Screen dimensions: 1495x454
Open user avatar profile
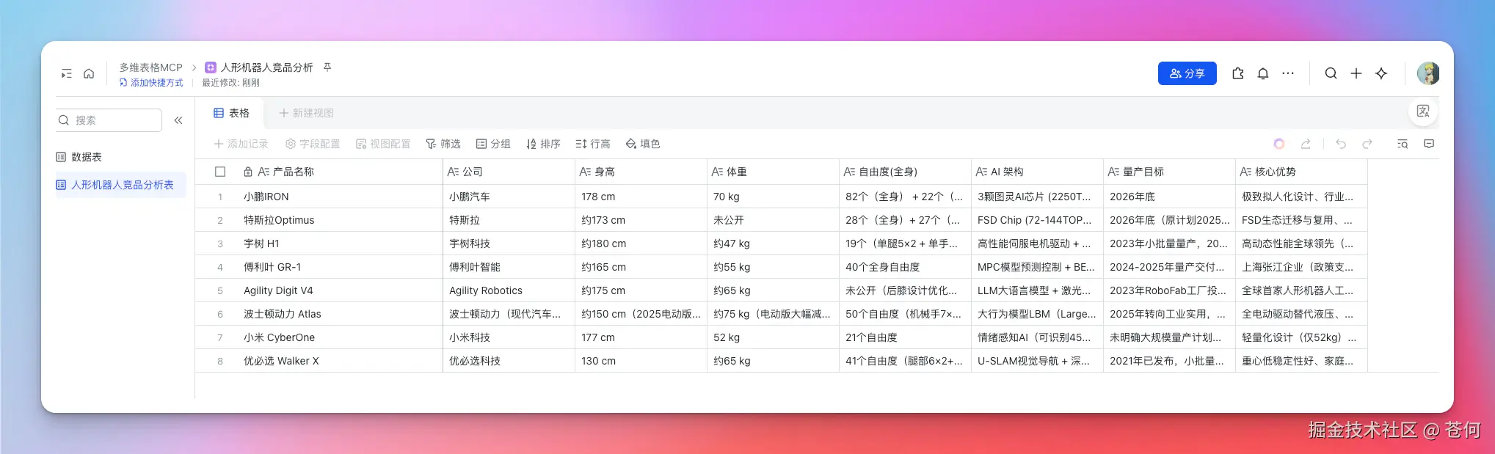(x=1427, y=73)
